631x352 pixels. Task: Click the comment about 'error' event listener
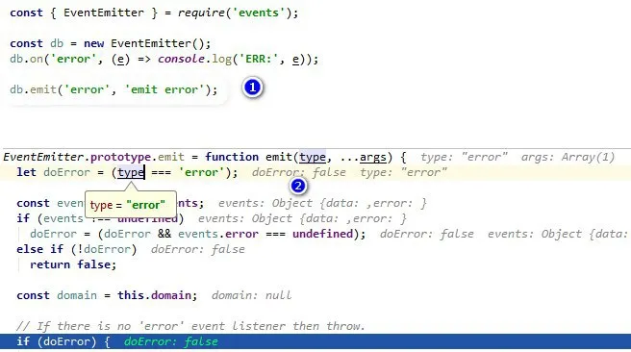click(190, 326)
